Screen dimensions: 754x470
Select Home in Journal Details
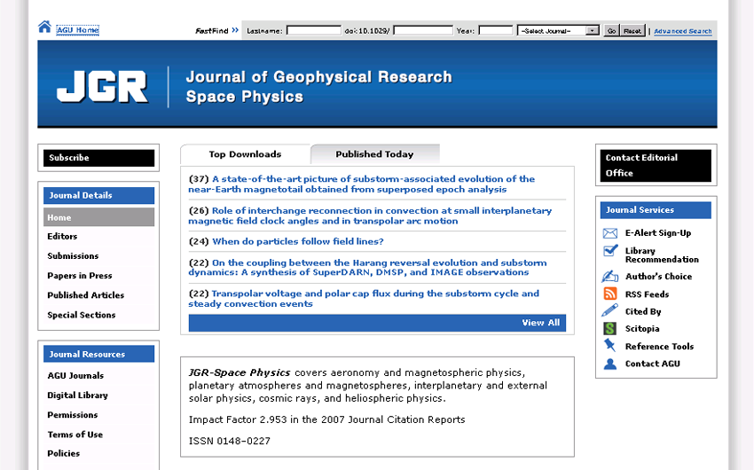coord(99,217)
